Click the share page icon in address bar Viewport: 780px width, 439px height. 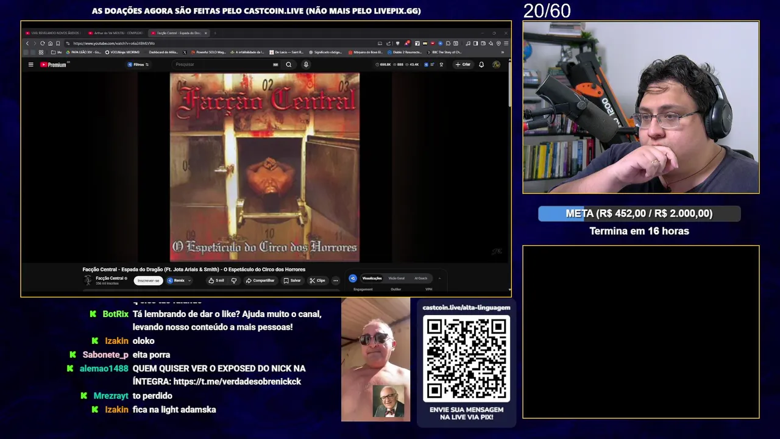click(388, 43)
